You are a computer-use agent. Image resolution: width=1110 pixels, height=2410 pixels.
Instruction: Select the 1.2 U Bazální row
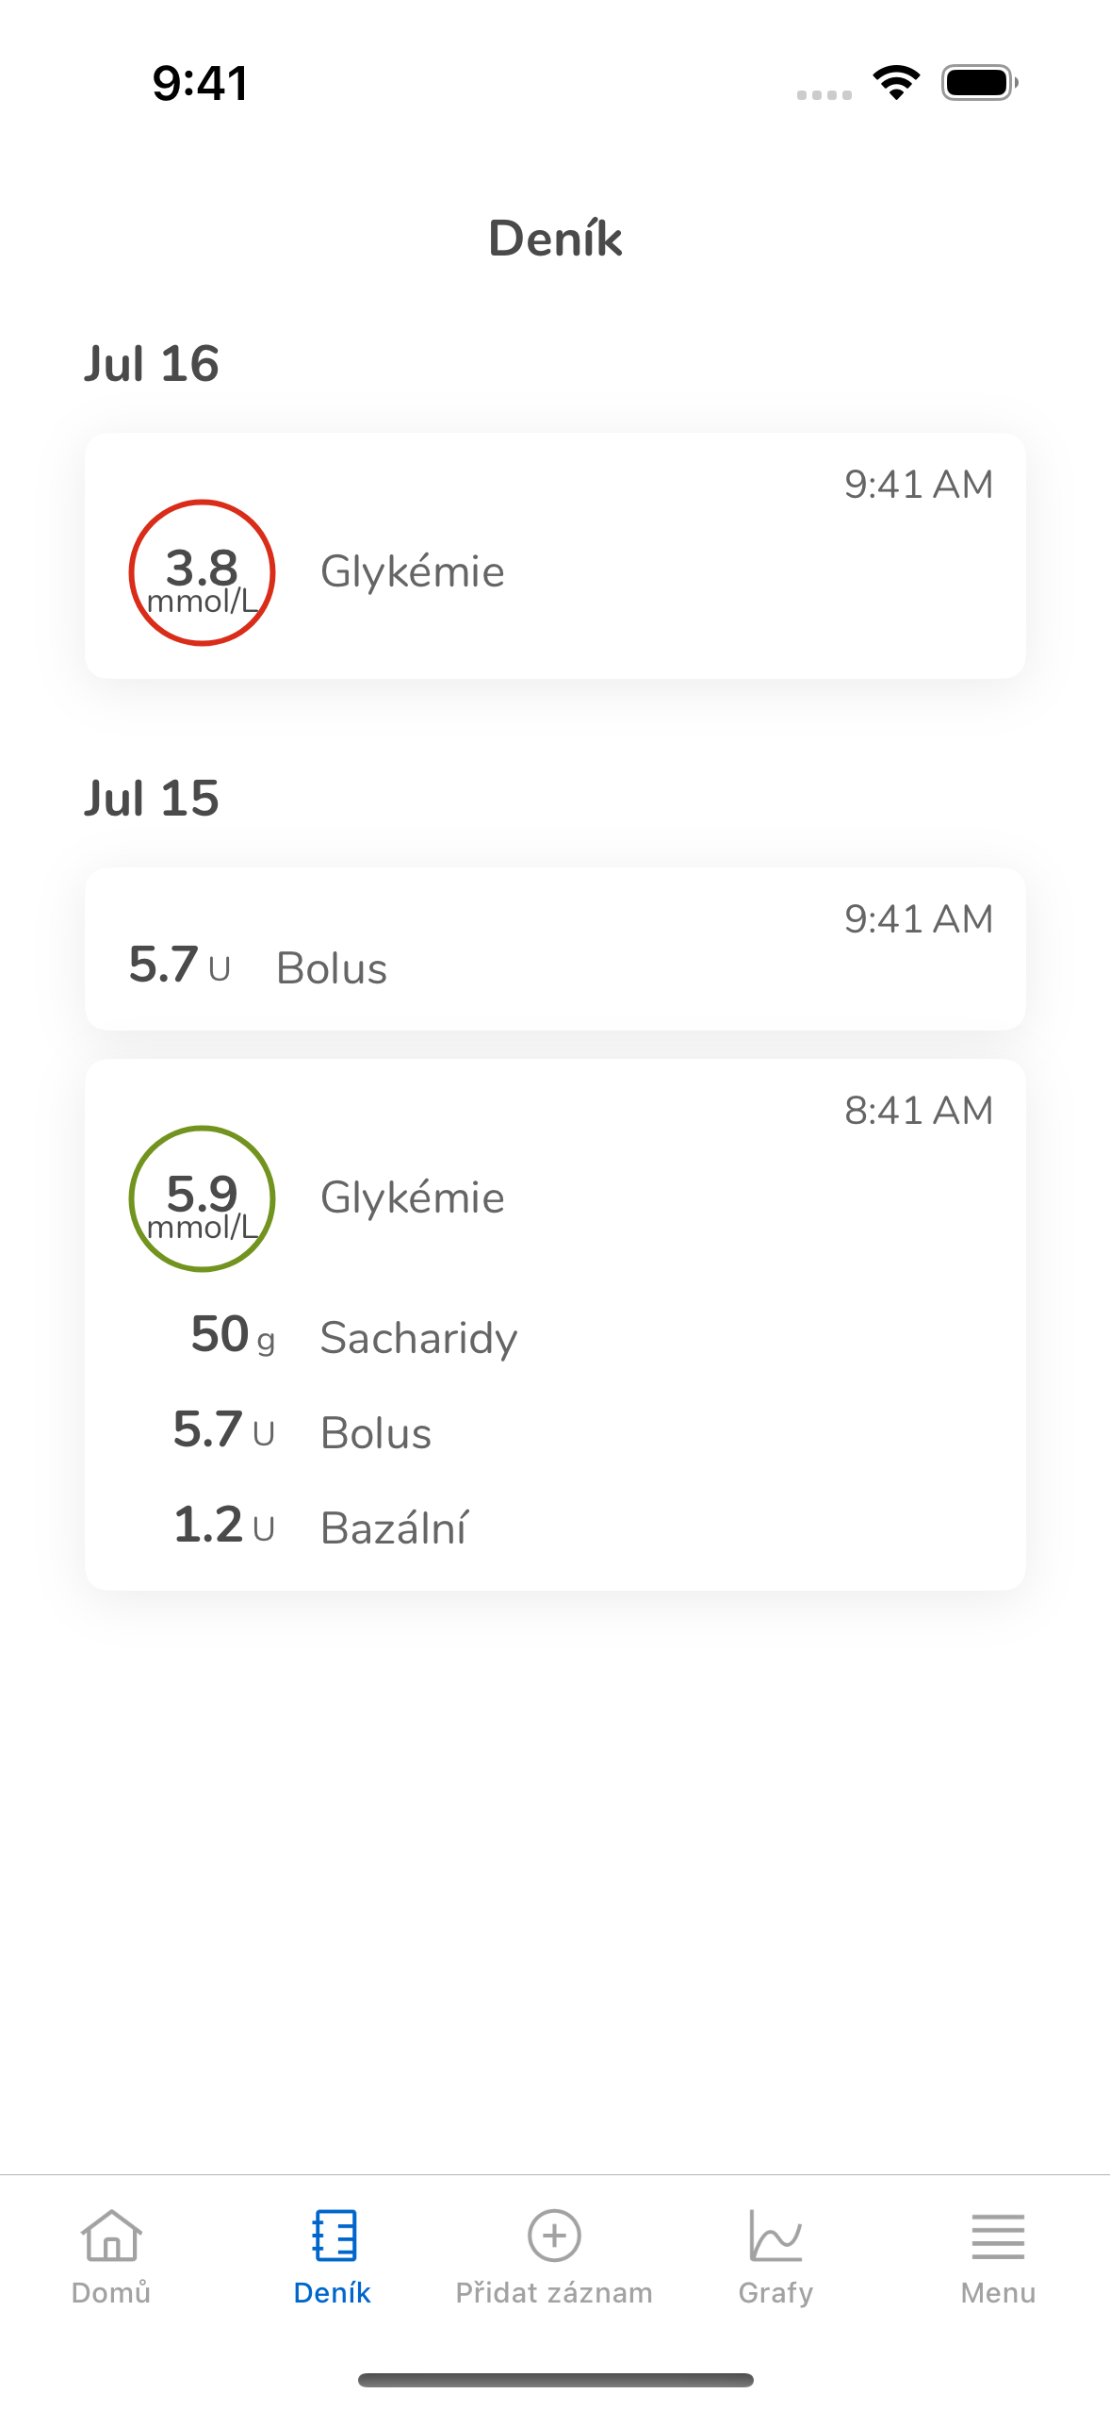coord(320,1527)
